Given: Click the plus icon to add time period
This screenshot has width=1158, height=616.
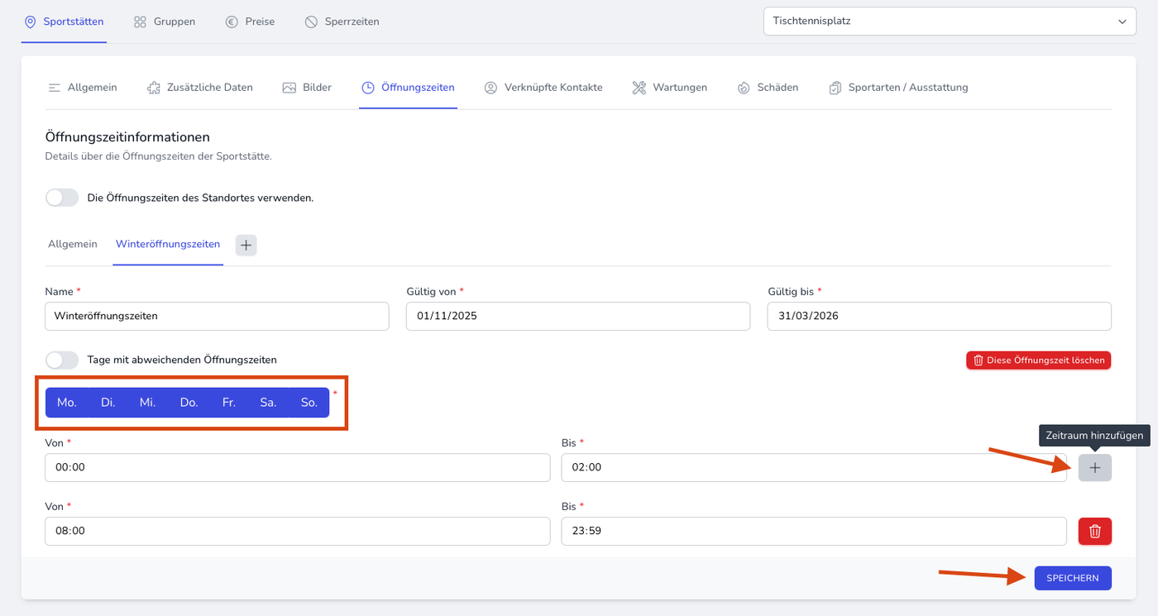Looking at the screenshot, I should 1094,468.
